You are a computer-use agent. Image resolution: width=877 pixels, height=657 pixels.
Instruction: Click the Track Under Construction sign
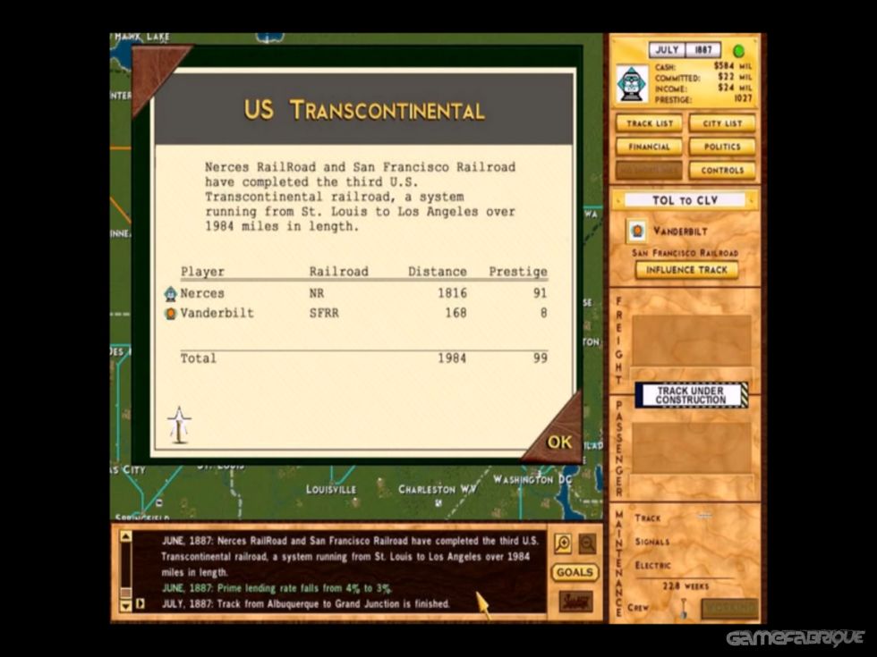tap(691, 395)
